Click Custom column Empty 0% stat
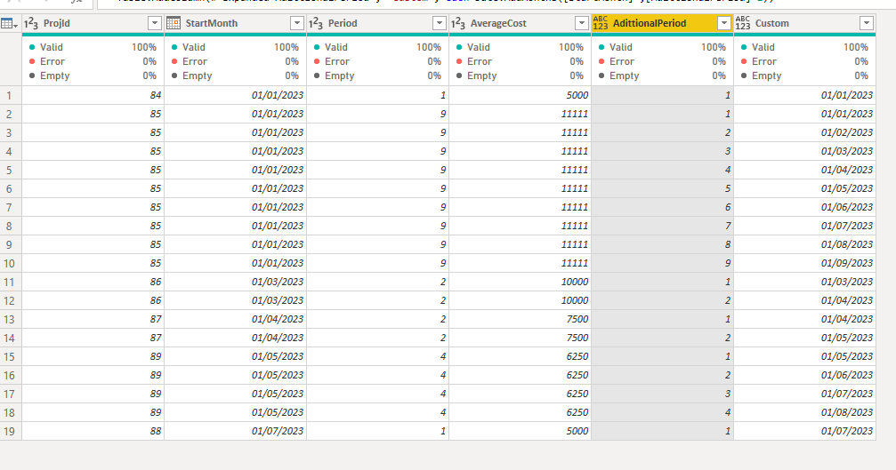 click(804, 76)
